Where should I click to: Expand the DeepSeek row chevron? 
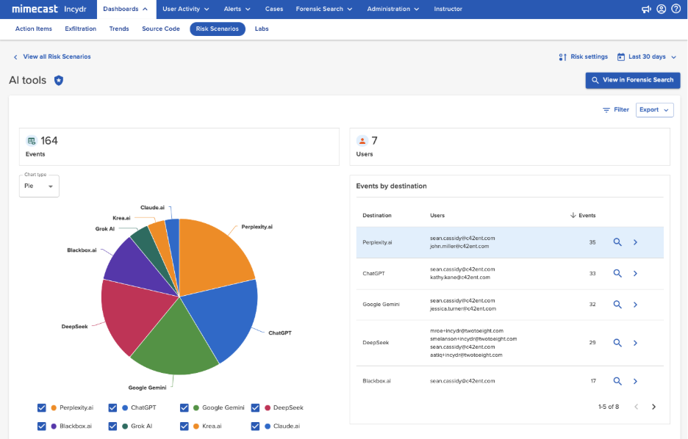(635, 343)
